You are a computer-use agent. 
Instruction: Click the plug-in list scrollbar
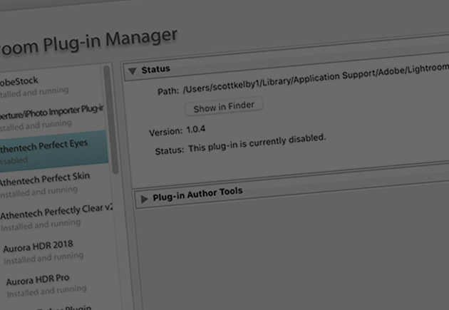coord(111,119)
